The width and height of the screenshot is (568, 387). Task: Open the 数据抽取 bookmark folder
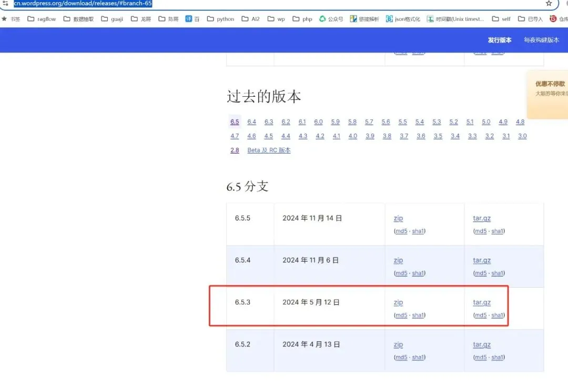[x=78, y=19]
